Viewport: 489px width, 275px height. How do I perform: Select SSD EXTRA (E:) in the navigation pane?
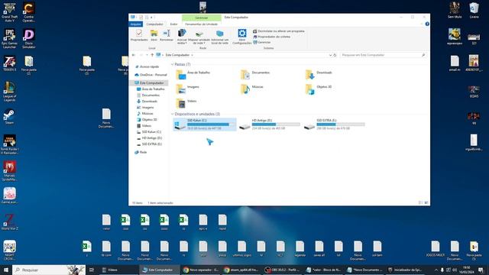[x=151, y=144]
